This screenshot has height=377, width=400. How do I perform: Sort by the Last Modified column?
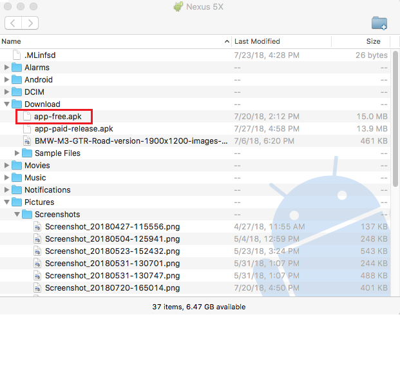(x=280, y=41)
